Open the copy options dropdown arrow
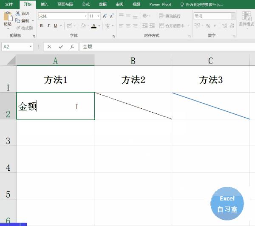This screenshot has height=226, width=255. 33,21
